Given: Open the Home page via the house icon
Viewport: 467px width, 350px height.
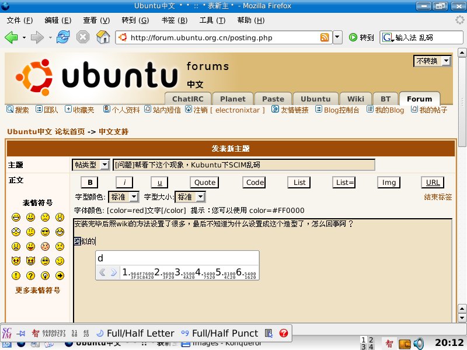Looking at the screenshot, I should 103,37.
